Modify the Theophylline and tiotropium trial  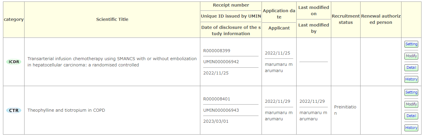(x=411, y=104)
